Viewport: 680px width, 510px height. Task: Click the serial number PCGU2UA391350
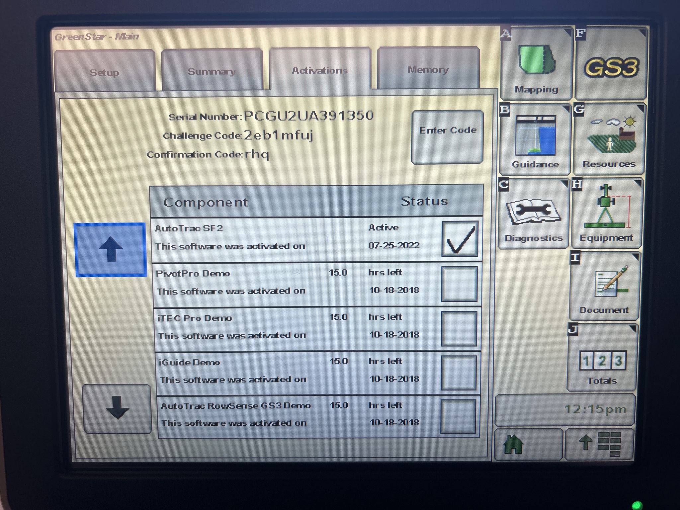309,116
